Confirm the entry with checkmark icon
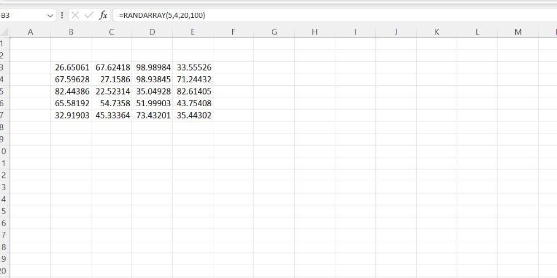Viewport: 557px width, 278px height. pyautogui.click(x=89, y=15)
